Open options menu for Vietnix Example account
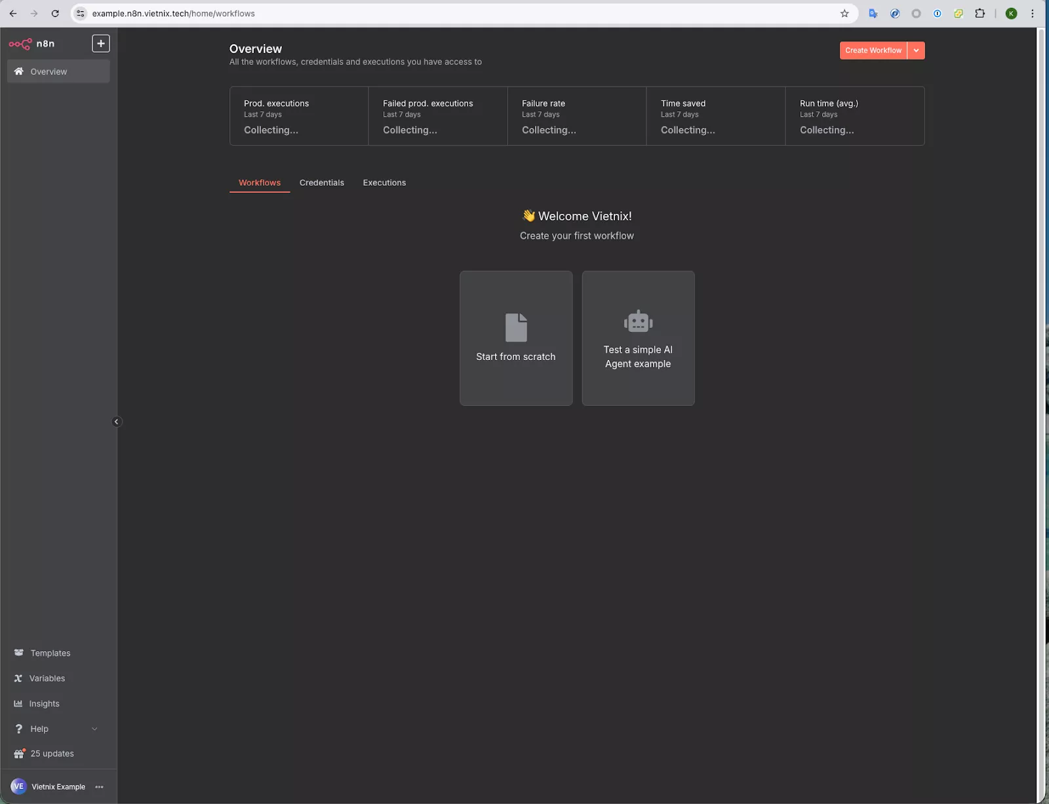 pyautogui.click(x=99, y=786)
